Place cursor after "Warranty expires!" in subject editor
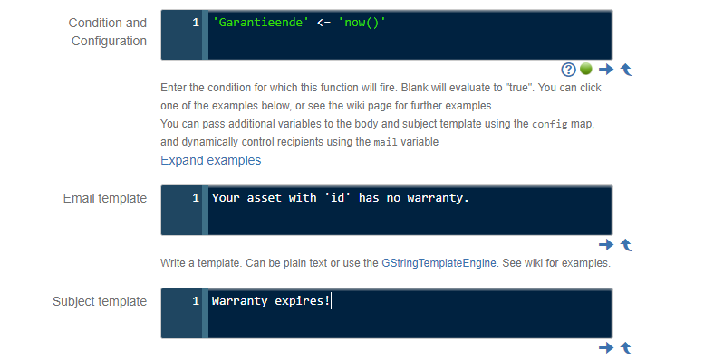This screenshot has height=359, width=704. tap(331, 301)
